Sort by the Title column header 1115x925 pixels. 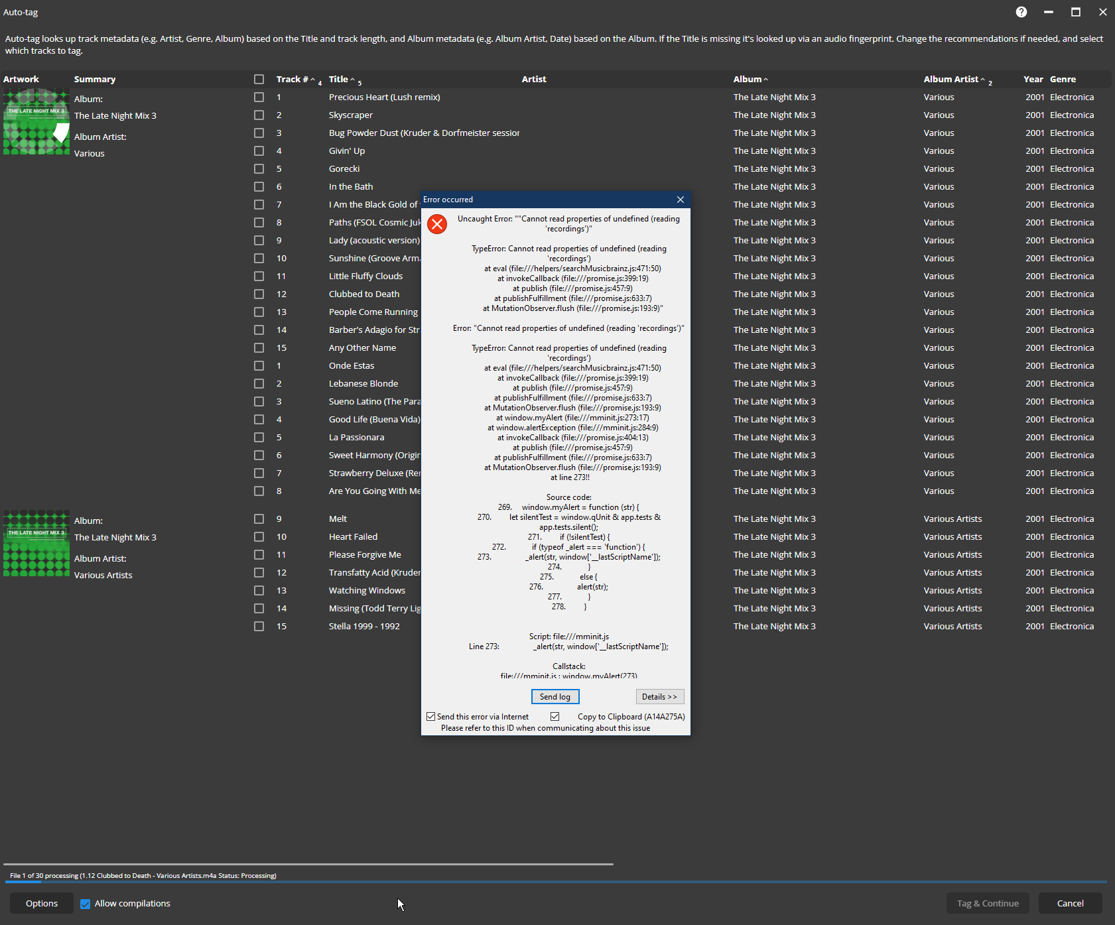point(338,80)
